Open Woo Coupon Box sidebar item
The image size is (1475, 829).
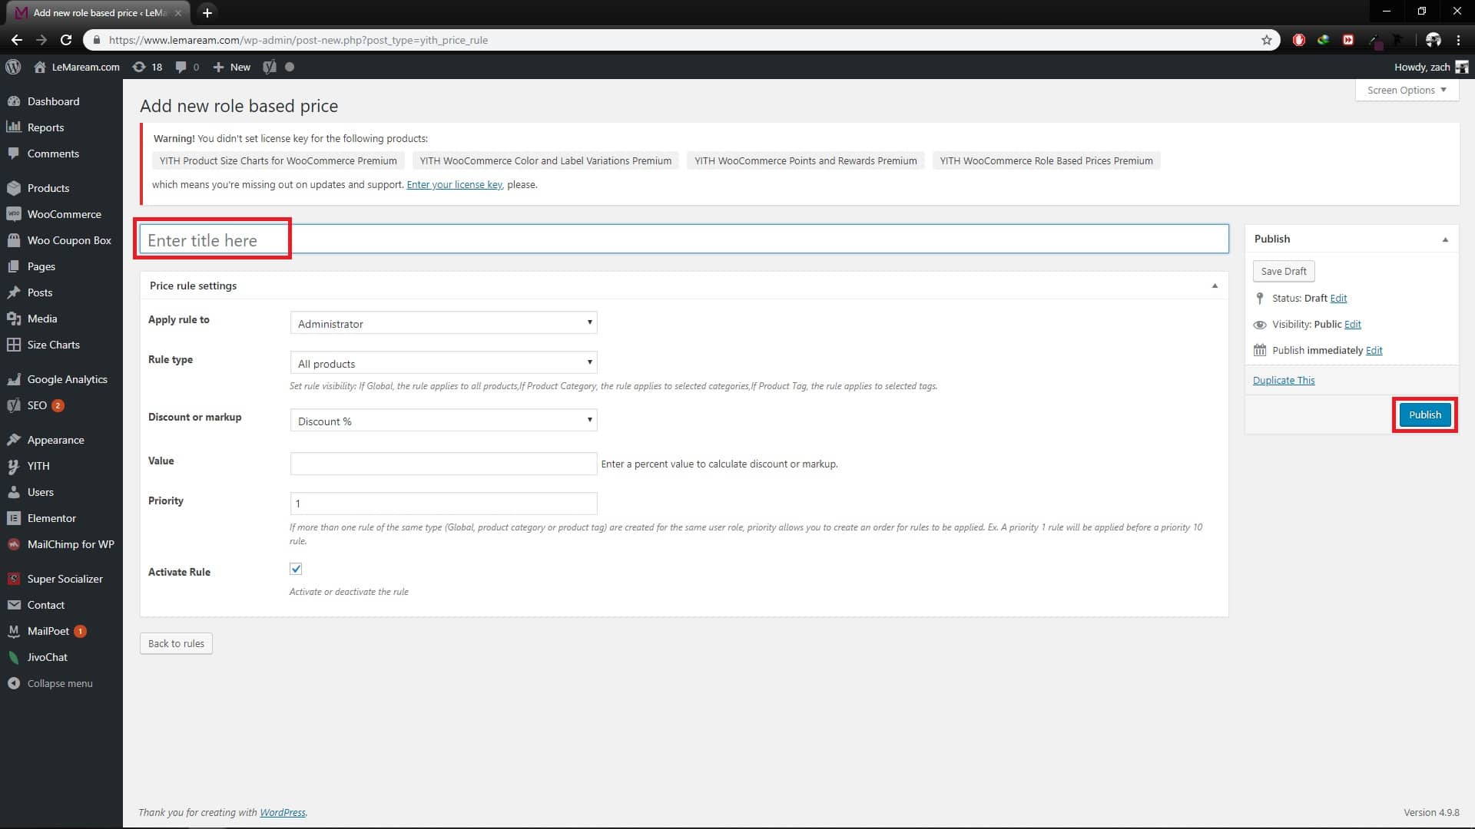coord(69,240)
